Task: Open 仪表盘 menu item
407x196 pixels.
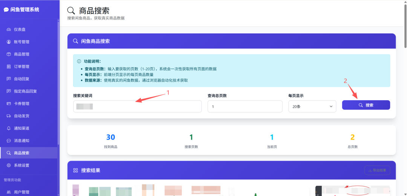Action: click(x=29, y=30)
